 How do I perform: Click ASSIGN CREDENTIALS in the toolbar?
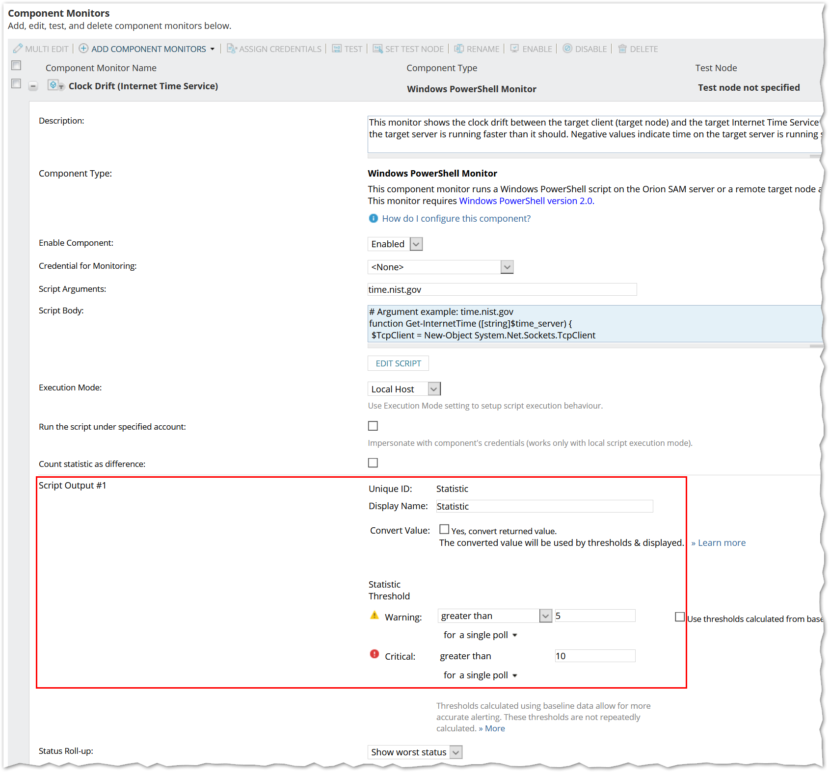pos(280,49)
